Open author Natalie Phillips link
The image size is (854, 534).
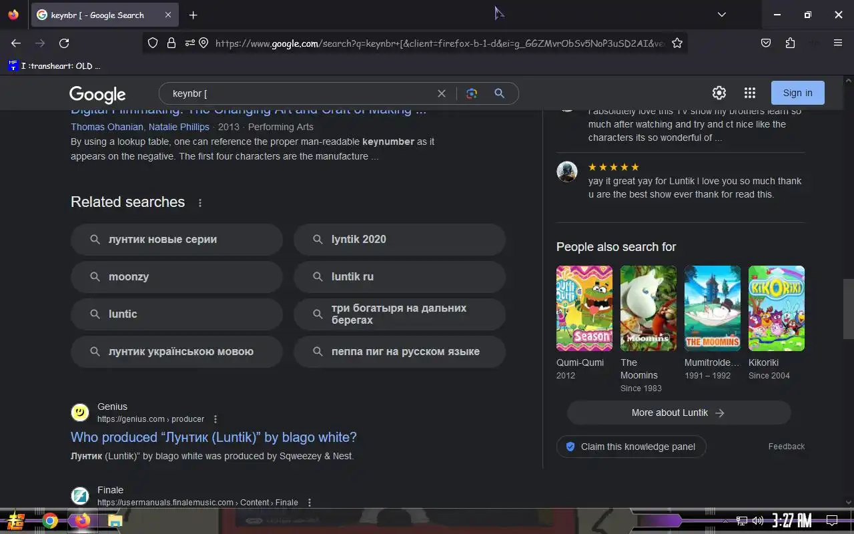(x=179, y=127)
